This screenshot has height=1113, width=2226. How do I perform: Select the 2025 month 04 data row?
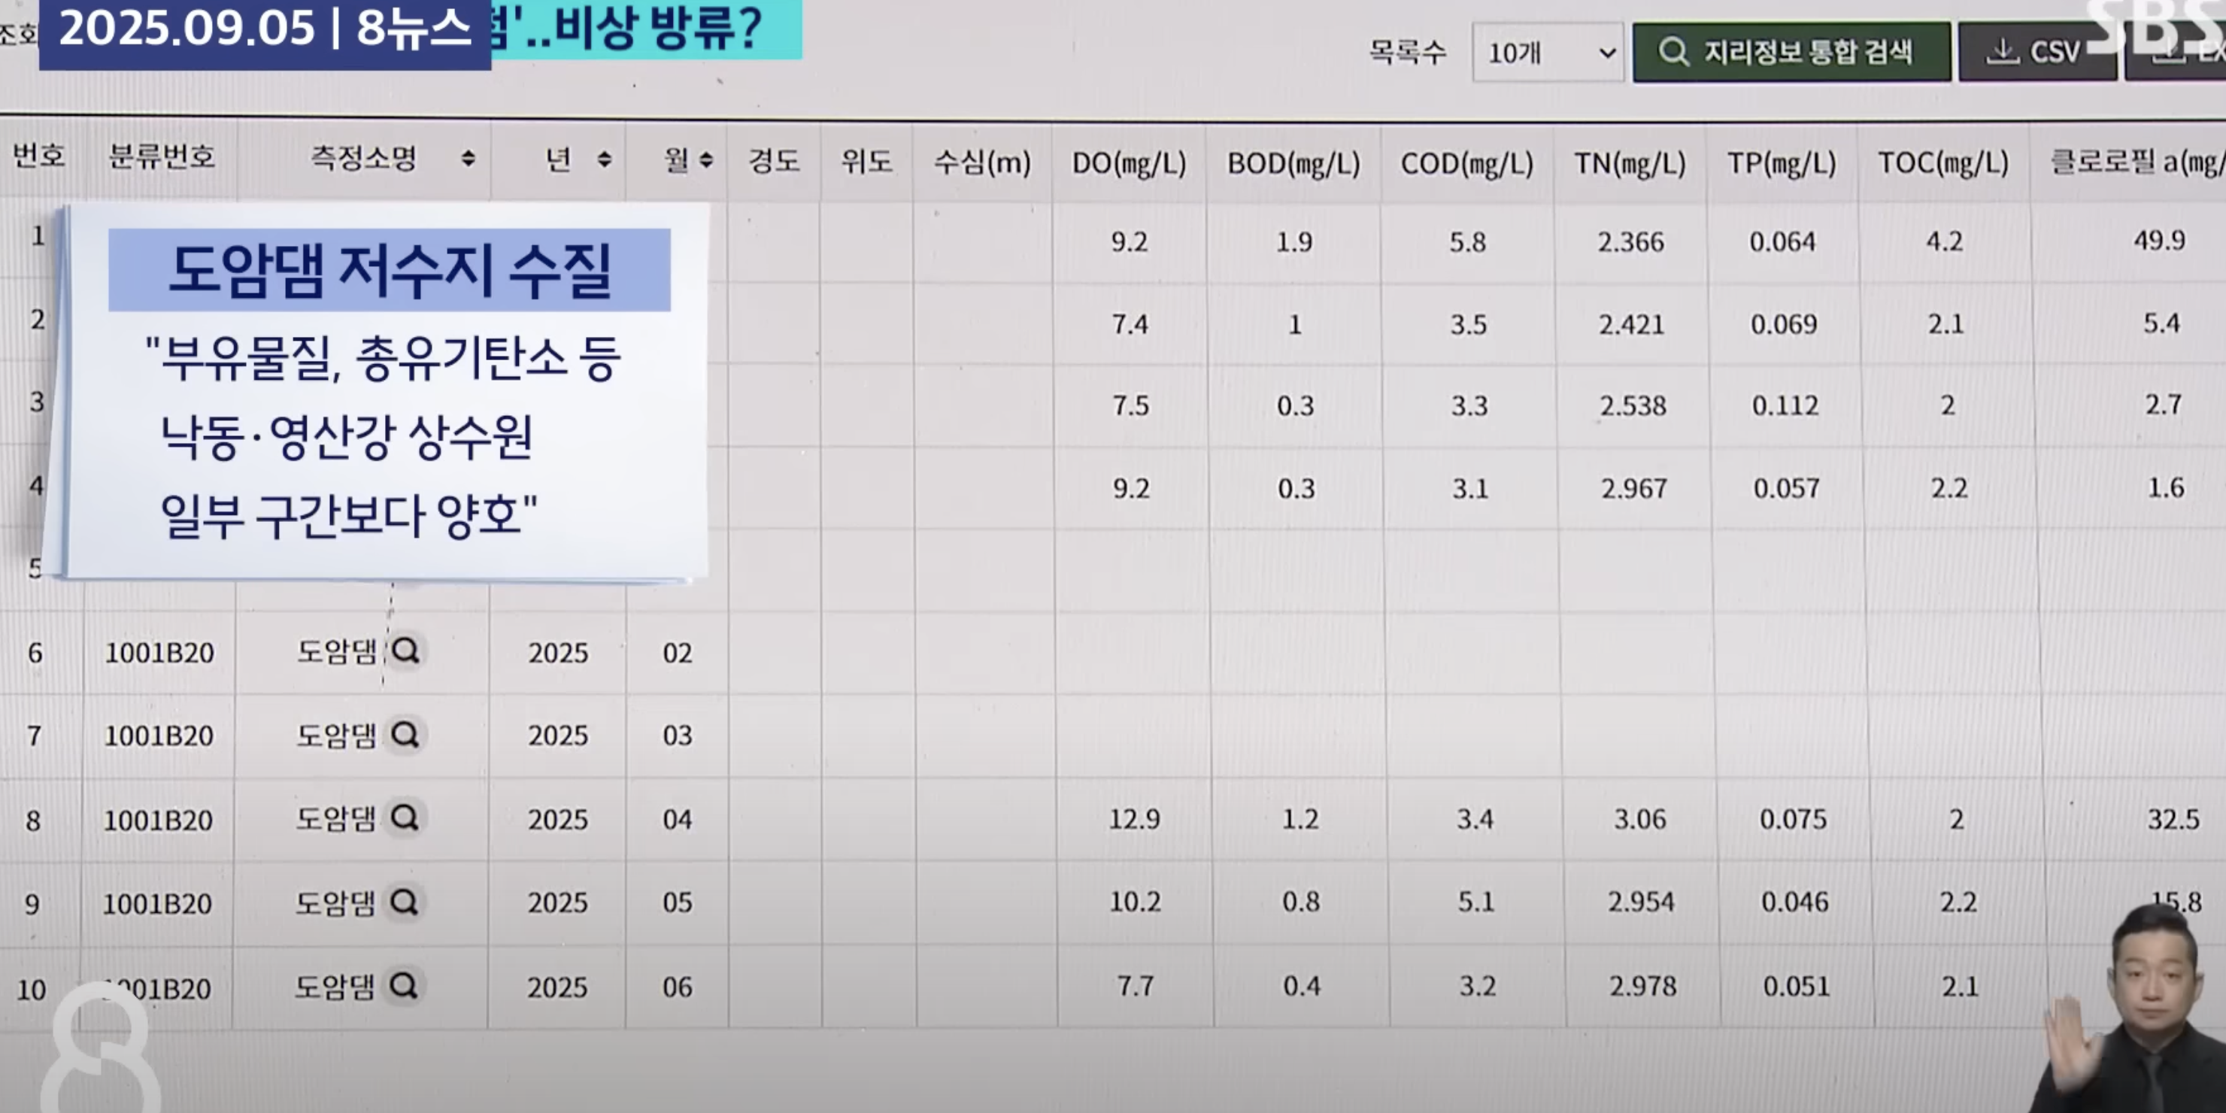click(x=864, y=819)
